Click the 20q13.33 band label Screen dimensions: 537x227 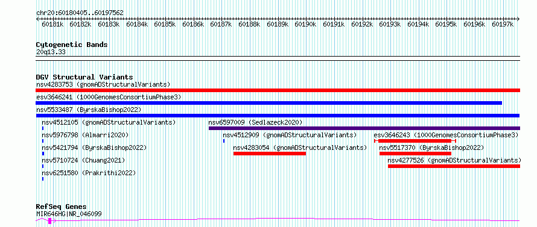51,52
